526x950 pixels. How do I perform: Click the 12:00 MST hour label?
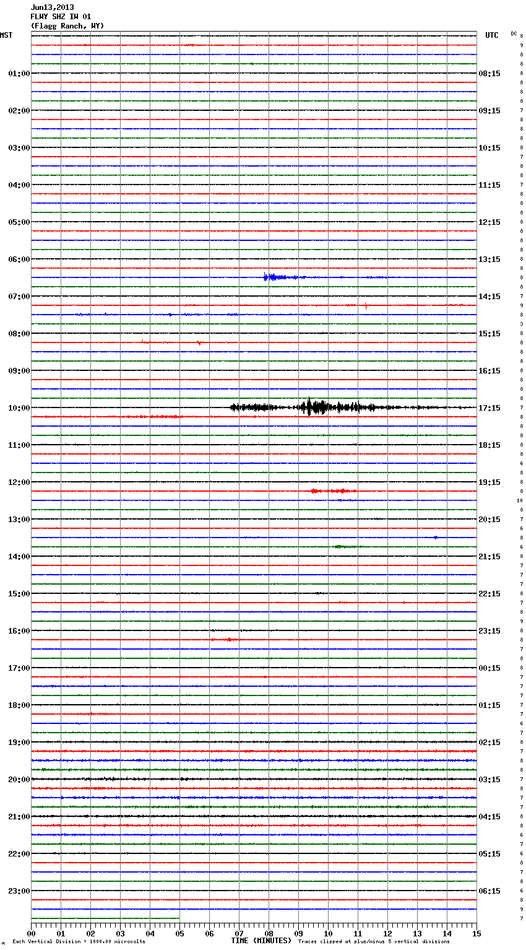[x=19, y=482]
